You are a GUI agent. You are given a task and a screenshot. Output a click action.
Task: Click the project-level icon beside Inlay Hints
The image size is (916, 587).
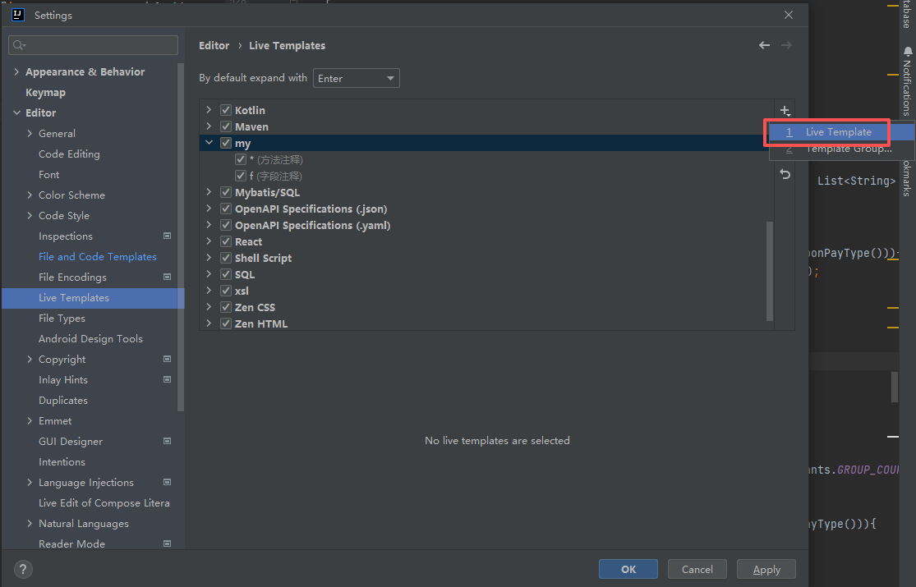[x=167, y=379]
